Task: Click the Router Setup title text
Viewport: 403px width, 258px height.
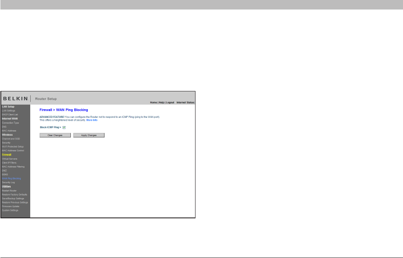Action: pos(46,99)
